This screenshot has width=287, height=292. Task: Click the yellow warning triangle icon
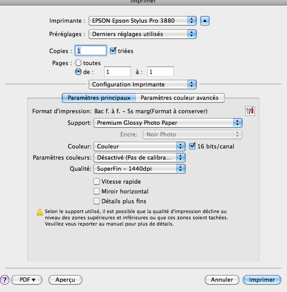(x=40, y=212)
